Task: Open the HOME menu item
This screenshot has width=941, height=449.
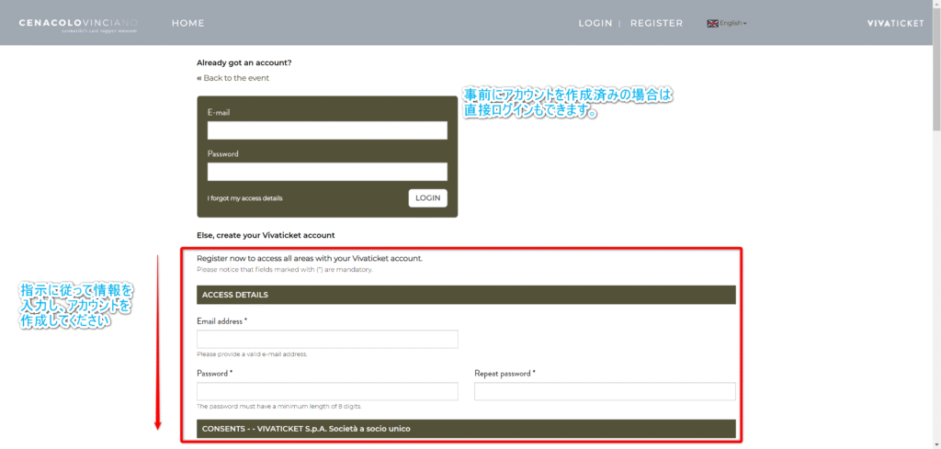Action: 187,23
